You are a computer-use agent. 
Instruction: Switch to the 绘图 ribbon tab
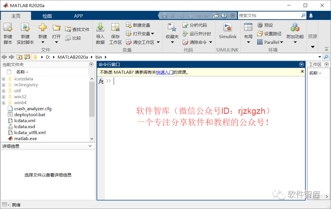click(x=48, y=16)
